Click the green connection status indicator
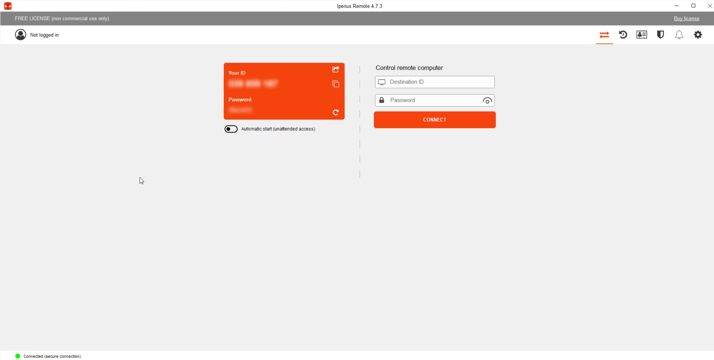 pos(18,356)
